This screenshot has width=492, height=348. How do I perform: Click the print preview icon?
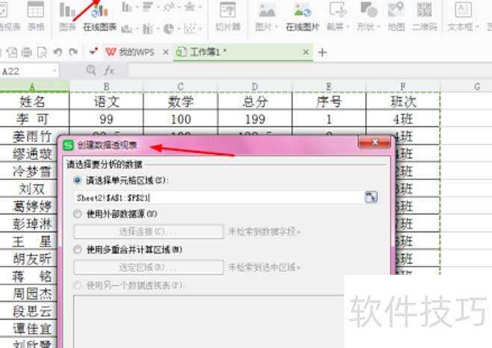42,52
